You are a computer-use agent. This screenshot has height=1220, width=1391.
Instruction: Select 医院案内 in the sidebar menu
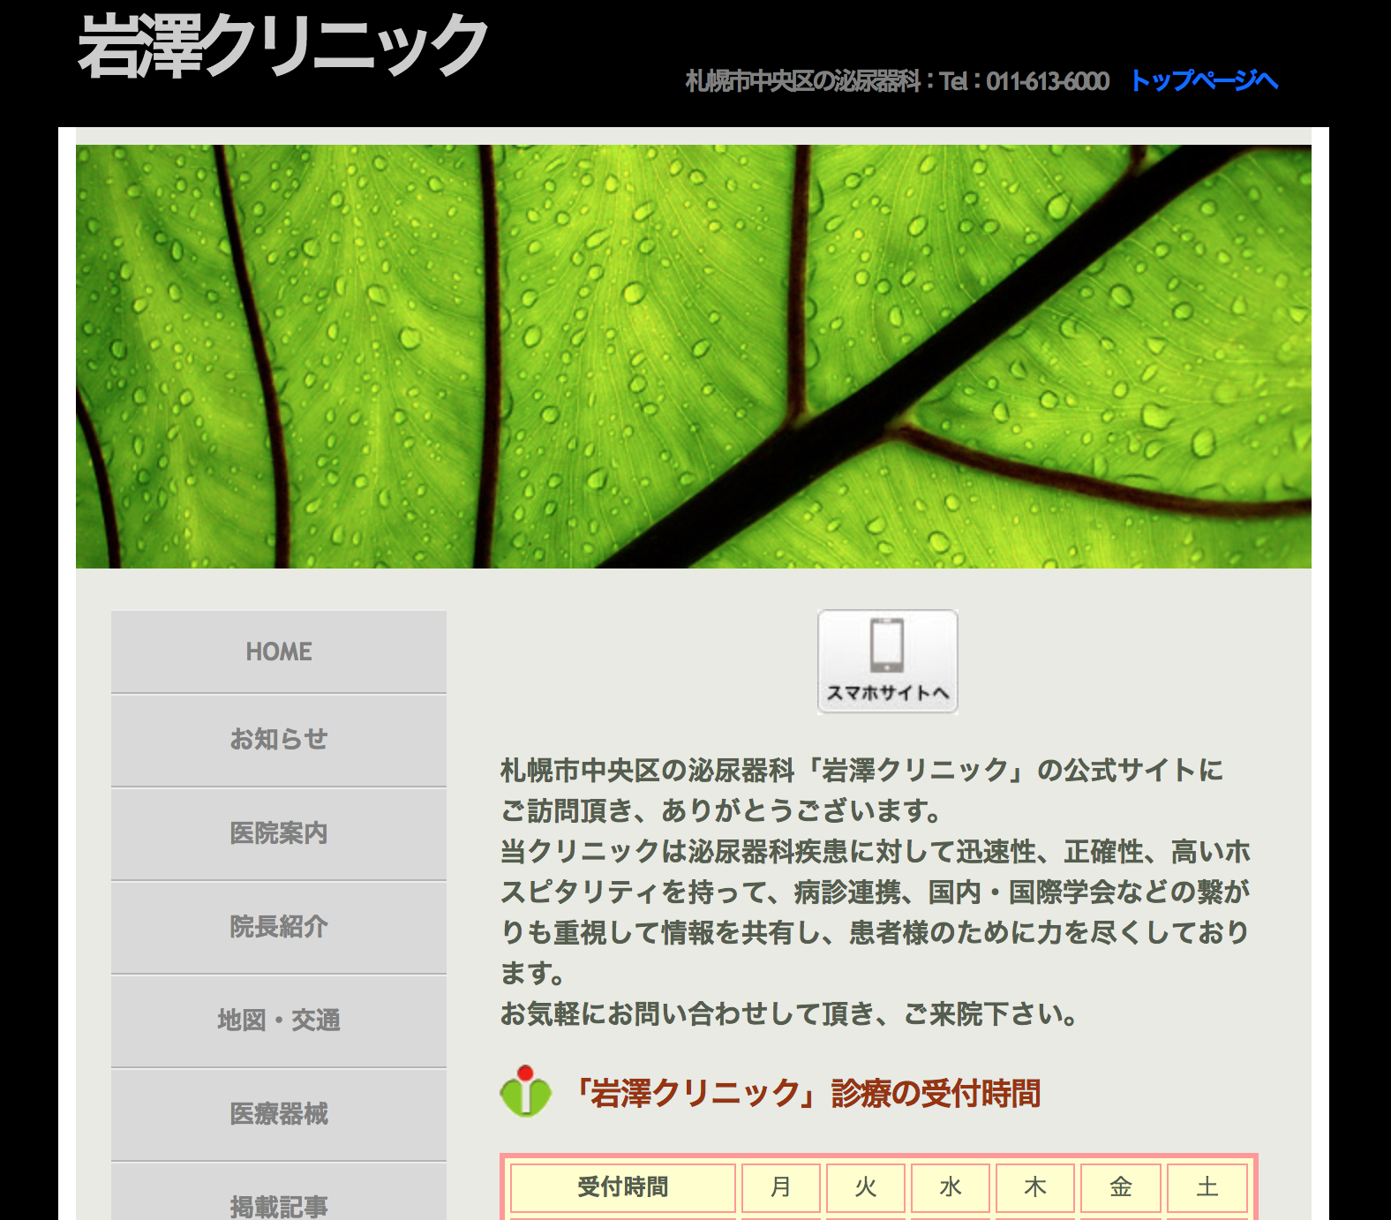[279, 833]
